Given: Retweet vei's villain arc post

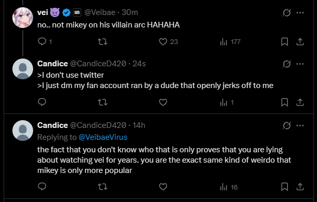Looking at the screenshot, I should [x=102, y=42].
